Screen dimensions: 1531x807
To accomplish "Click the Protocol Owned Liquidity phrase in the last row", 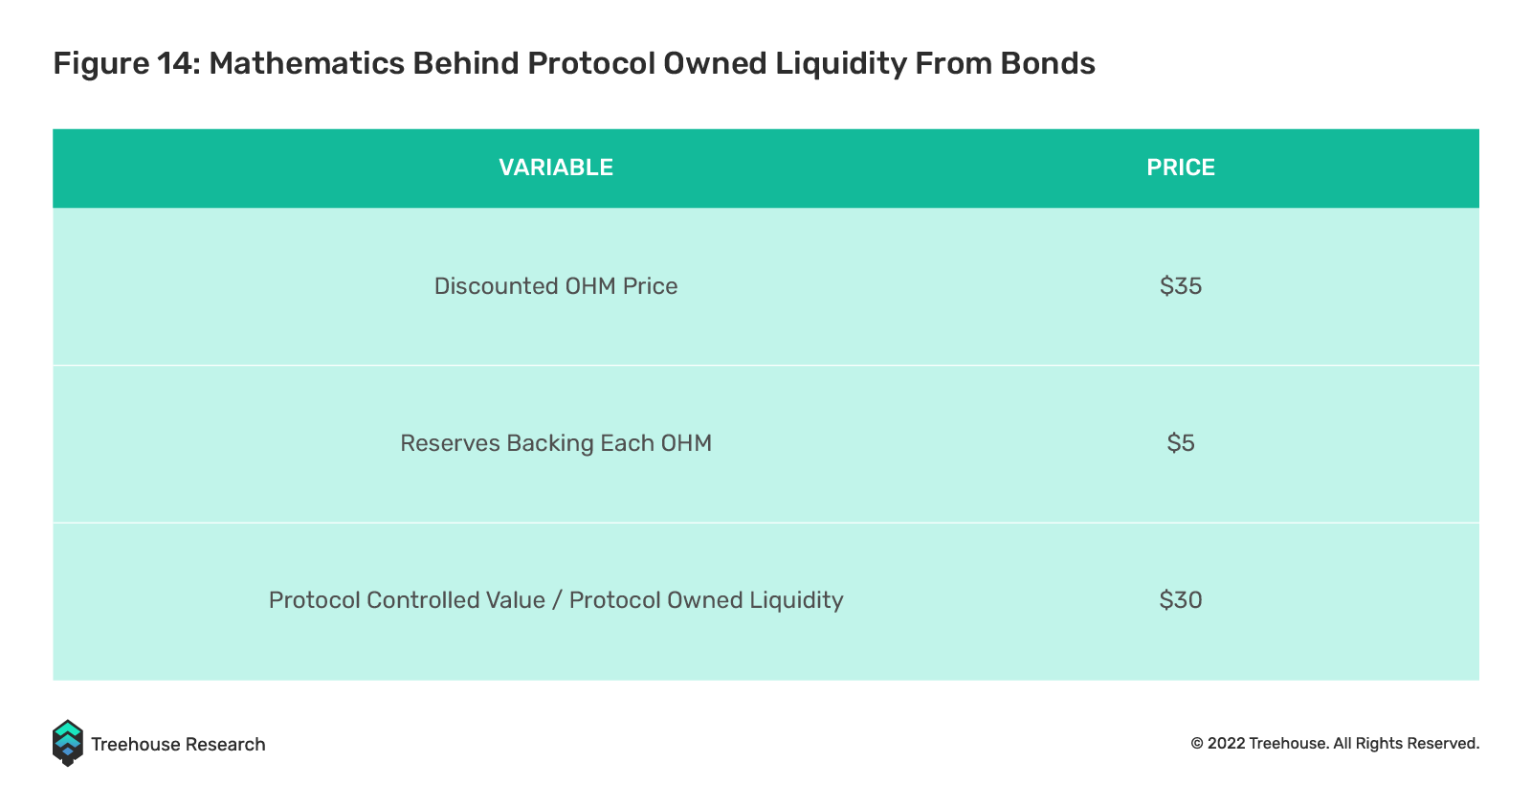I will click(x=706, y=600).
